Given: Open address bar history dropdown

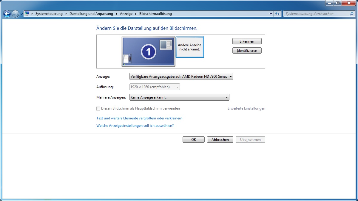Looking at the screenshot, I should (x=271, y=14).
